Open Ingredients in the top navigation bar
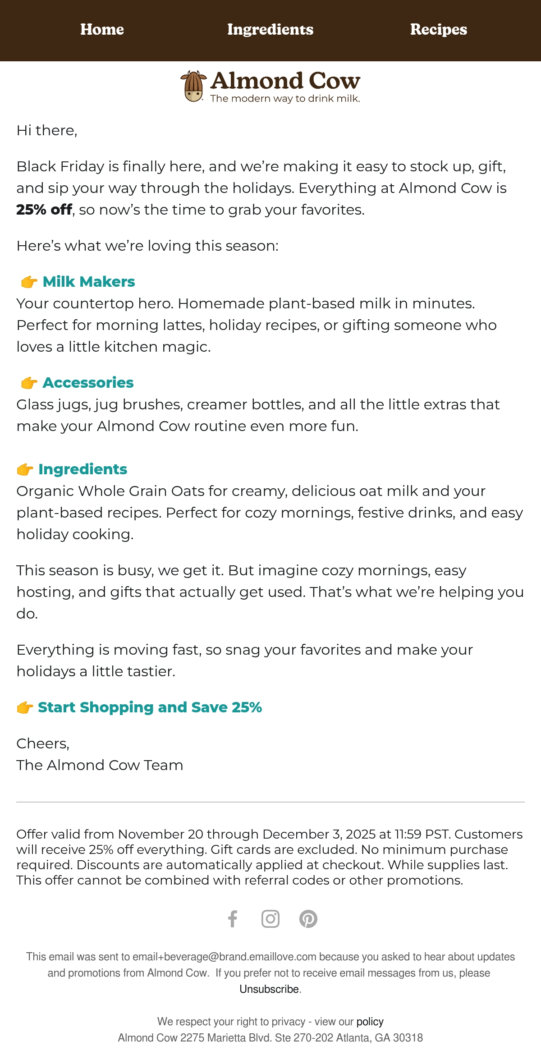The image size is (541, 1055). tap(270, 30)
